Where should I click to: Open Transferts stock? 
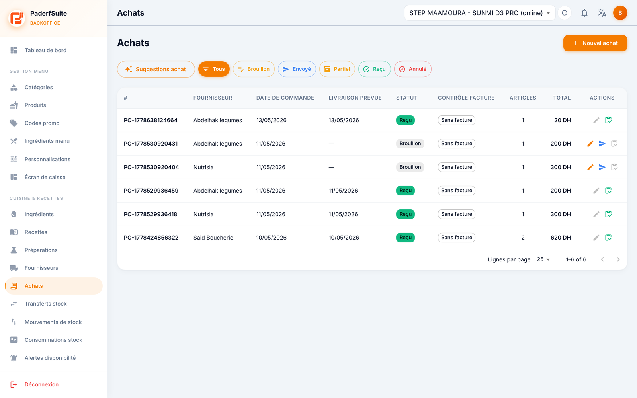coord(54,304)
